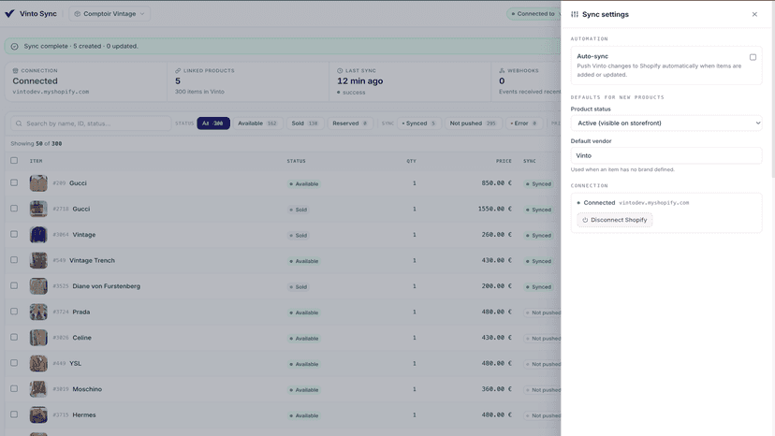Image resolution: width=775 pixels, height=436 pixels.
Task: Open the YSL product thumbnail
Action: (38, 363)
